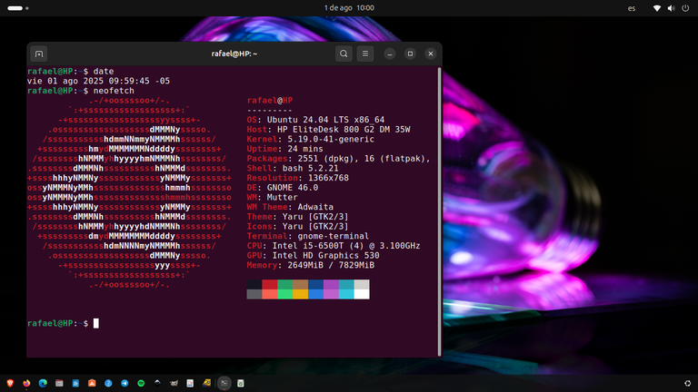Image resolution: width=698 pixels, height=392 pixels.
Task: Launch Firefox from the dock
Action: point(26,383)
